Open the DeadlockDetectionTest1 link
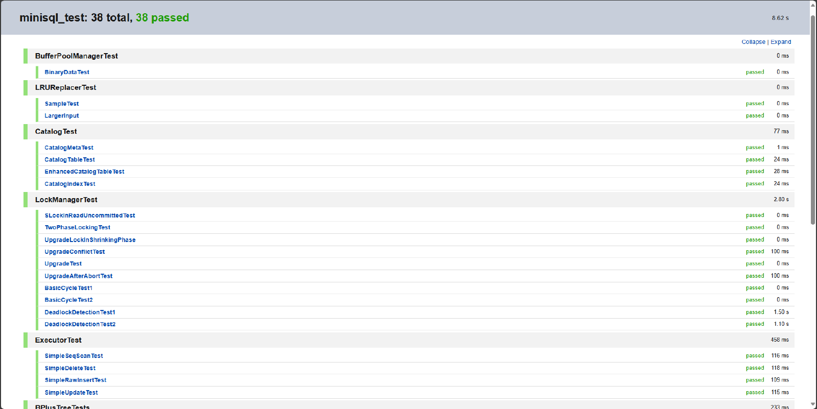Image resolution: width=817 pixels, height=409 pixels. tap(80, 312)
